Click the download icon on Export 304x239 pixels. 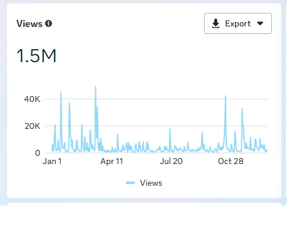[216, 23]
